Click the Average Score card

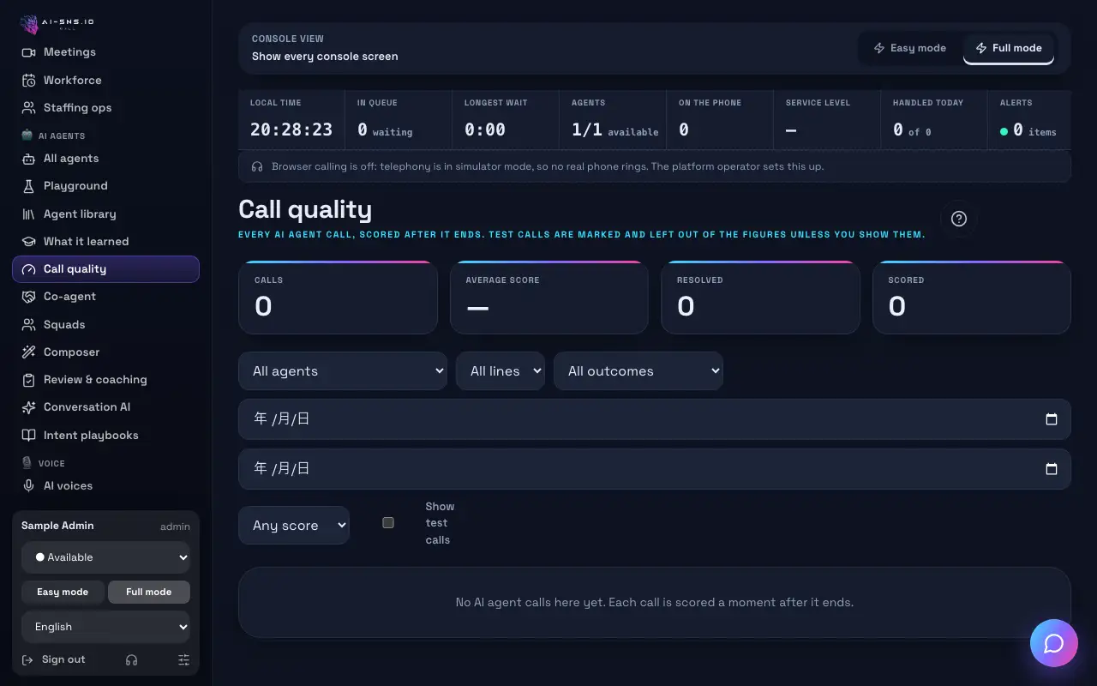(548, 298)
